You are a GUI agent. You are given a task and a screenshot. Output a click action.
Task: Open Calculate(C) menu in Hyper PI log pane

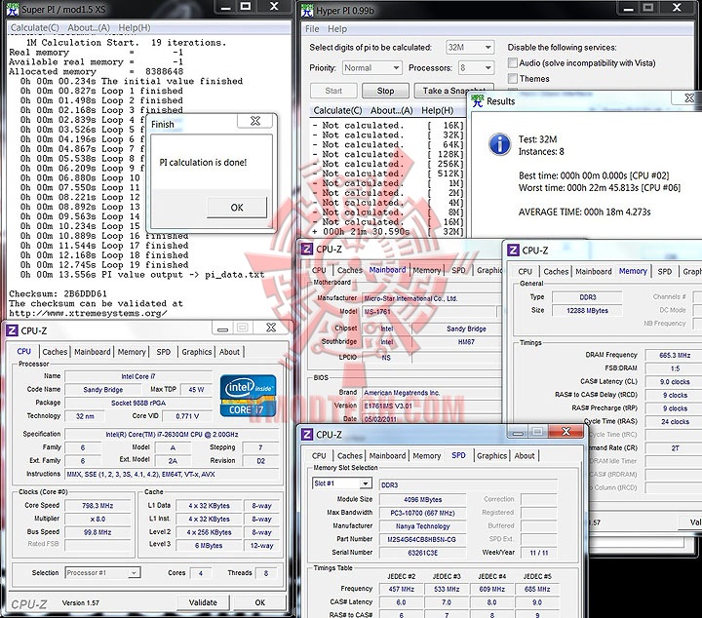click(x=337, y=110)
